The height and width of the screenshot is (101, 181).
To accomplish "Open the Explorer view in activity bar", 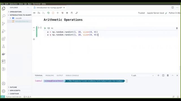I will coord(3,8).
